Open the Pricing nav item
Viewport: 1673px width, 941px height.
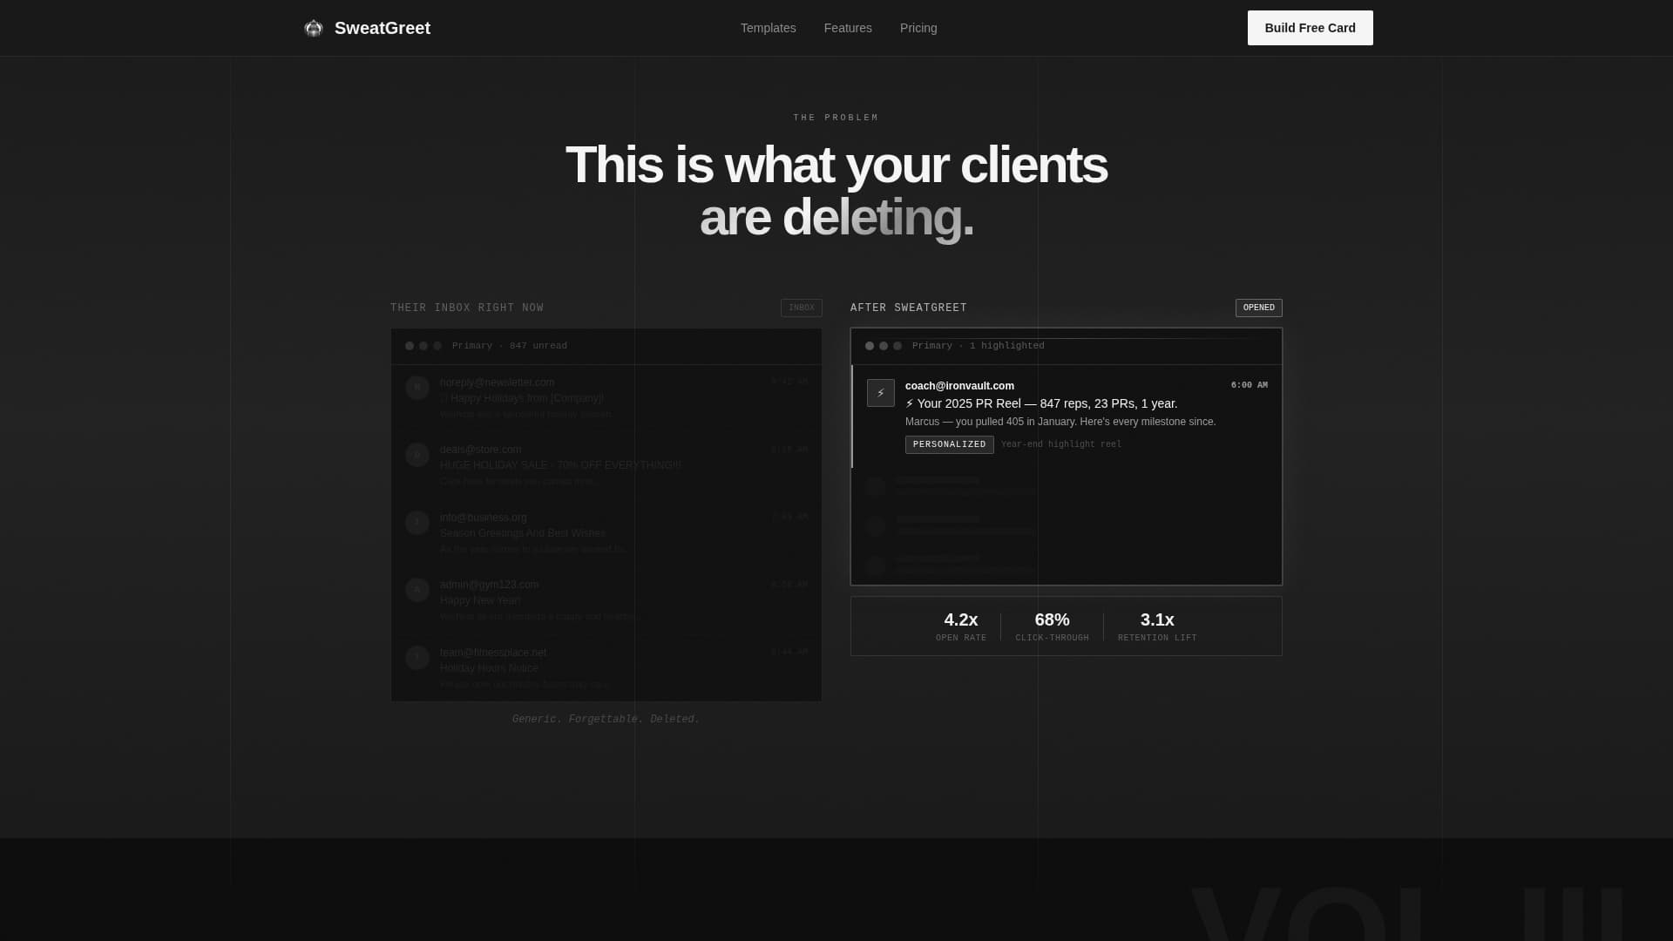(918, 28)
